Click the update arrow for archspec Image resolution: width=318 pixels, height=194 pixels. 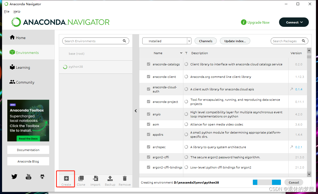[x=292, y=147]
